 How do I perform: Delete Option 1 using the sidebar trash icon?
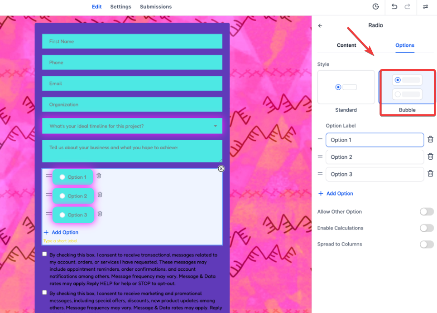431,140
